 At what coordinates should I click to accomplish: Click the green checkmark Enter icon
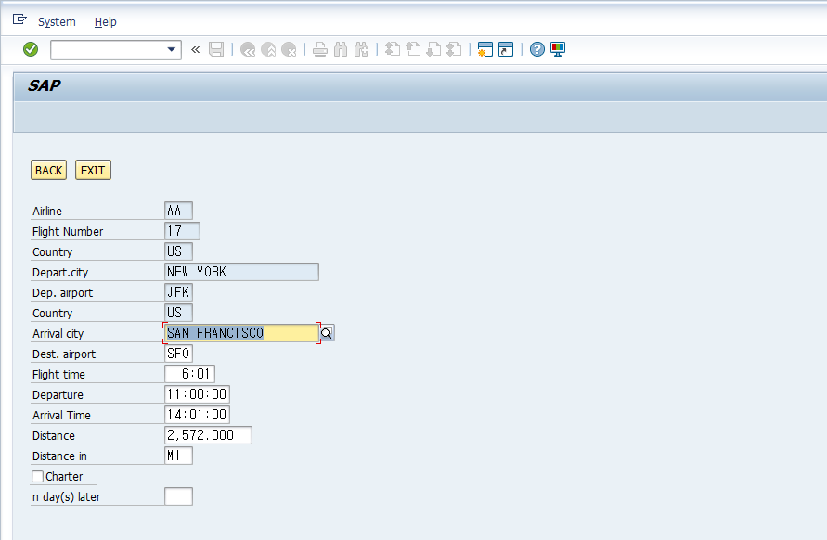pos(31,49)
